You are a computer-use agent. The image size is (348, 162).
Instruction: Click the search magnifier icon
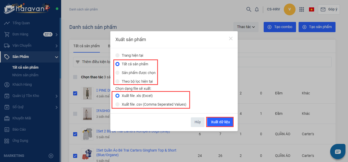coord(249,9)
